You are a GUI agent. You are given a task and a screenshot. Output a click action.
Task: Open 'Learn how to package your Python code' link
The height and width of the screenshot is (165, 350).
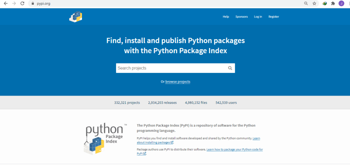click(200, 152)
